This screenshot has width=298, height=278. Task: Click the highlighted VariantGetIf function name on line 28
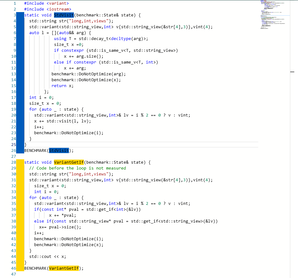click(x=69, y=162)
